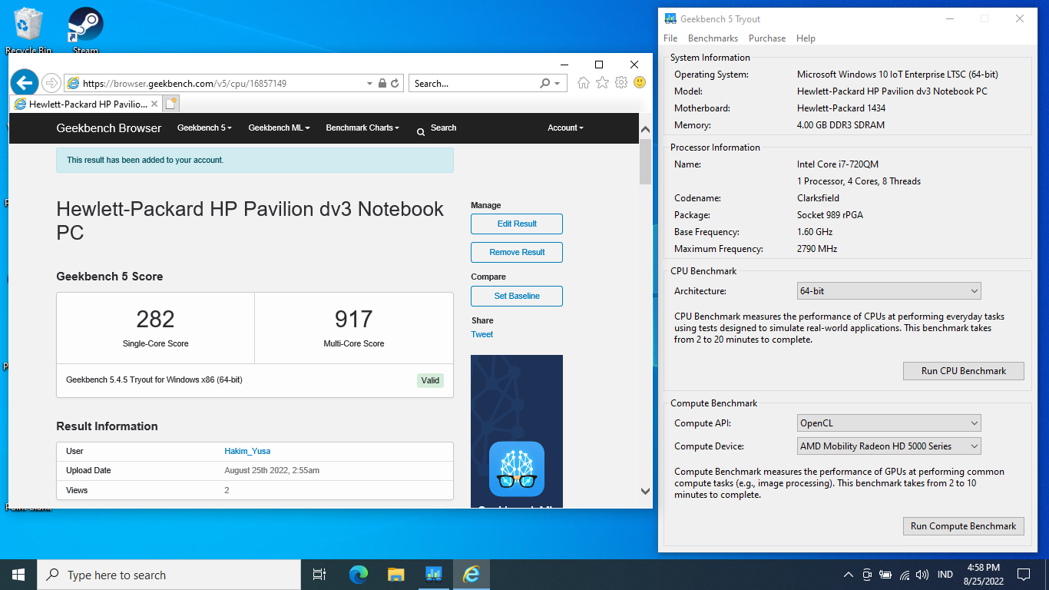
Task: Open File Explorer from the taskbar
Action: tap(395, 575)
